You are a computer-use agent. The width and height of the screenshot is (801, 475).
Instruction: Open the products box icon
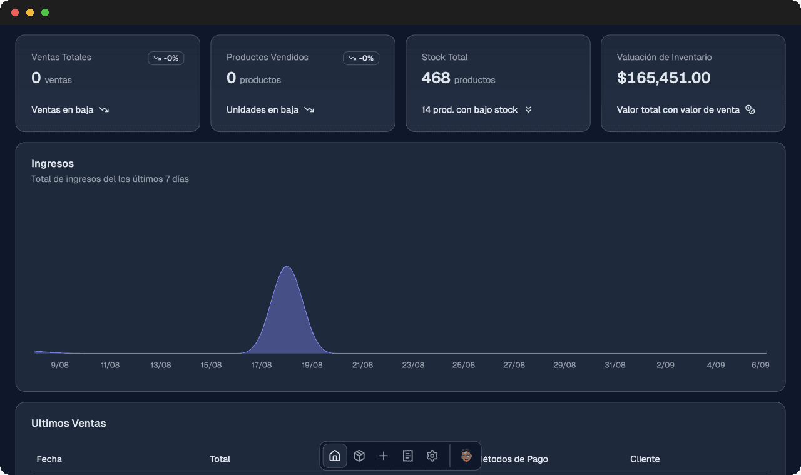pyautogui.click(x=359, y=456)
